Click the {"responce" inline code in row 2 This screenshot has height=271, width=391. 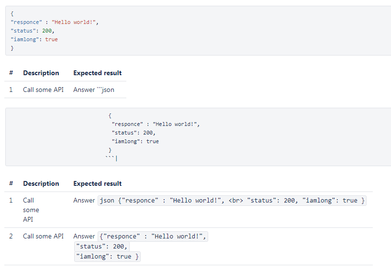tap(153, 237)
